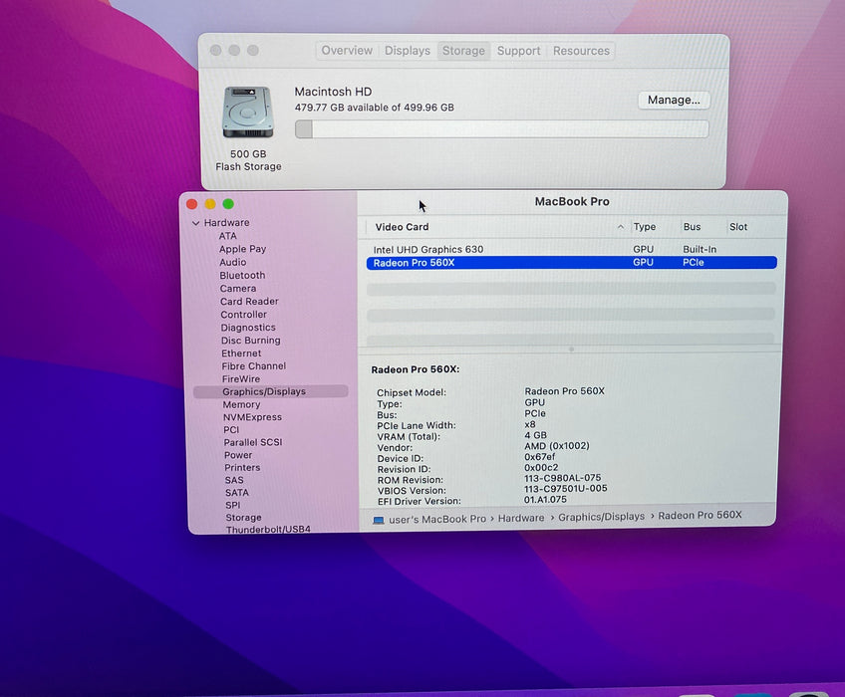Select FireWire in the sidebar
The height and width of the screenshot is (697, 845).
pyautogui.click(x=241, y=379)
